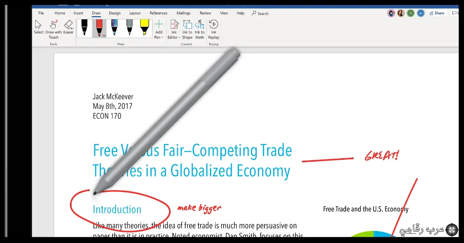The width and height of the screenshot is (464, 243).
Task: Activate the Eraser tool
Action: 68,28
